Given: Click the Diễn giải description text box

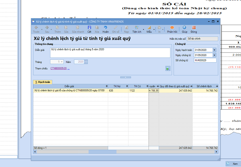Looking at the screenshot, I should coord(110,53).
